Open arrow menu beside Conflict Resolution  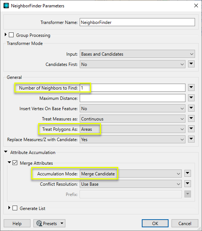pyautogui.click(x=188, y=184)
